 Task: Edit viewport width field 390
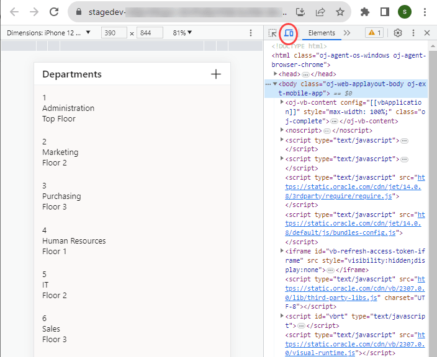[114, 33]
